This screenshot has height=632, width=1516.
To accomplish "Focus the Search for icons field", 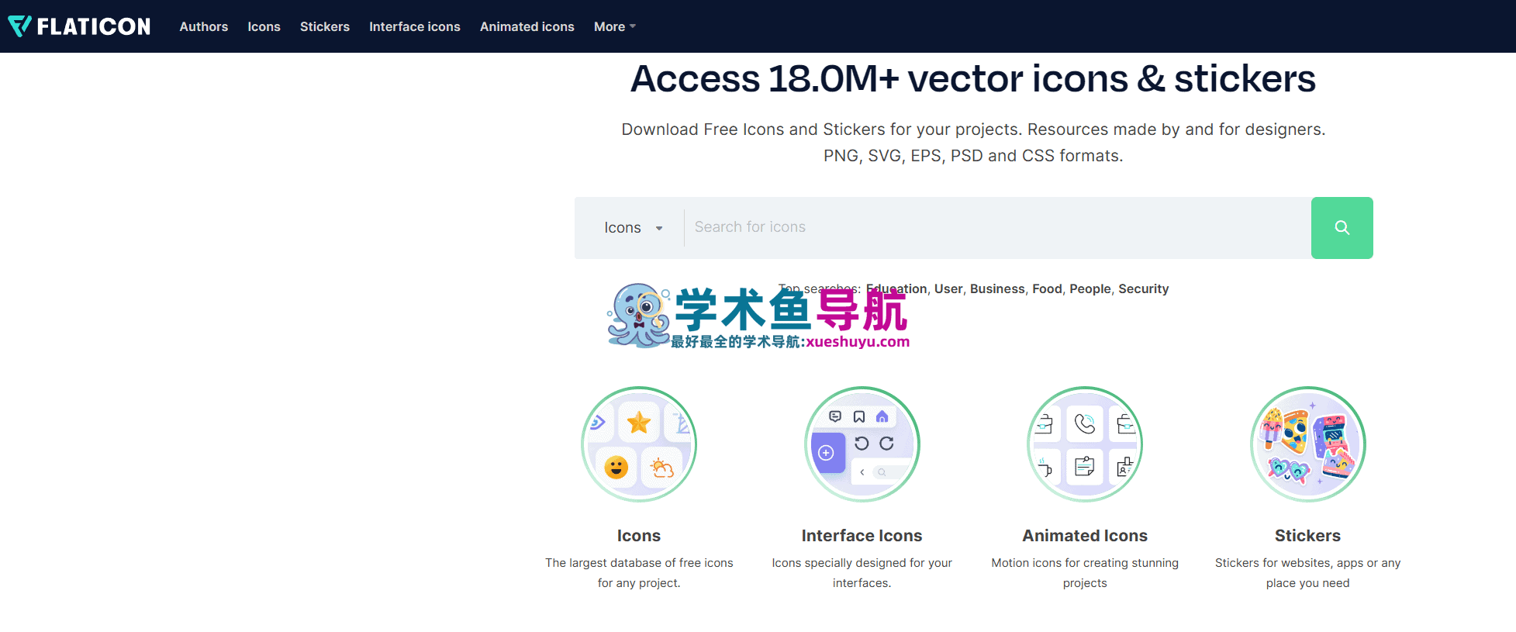I will point(997,227).
